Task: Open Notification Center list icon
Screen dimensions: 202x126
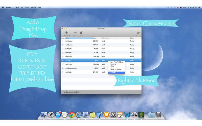Action: 199,8
